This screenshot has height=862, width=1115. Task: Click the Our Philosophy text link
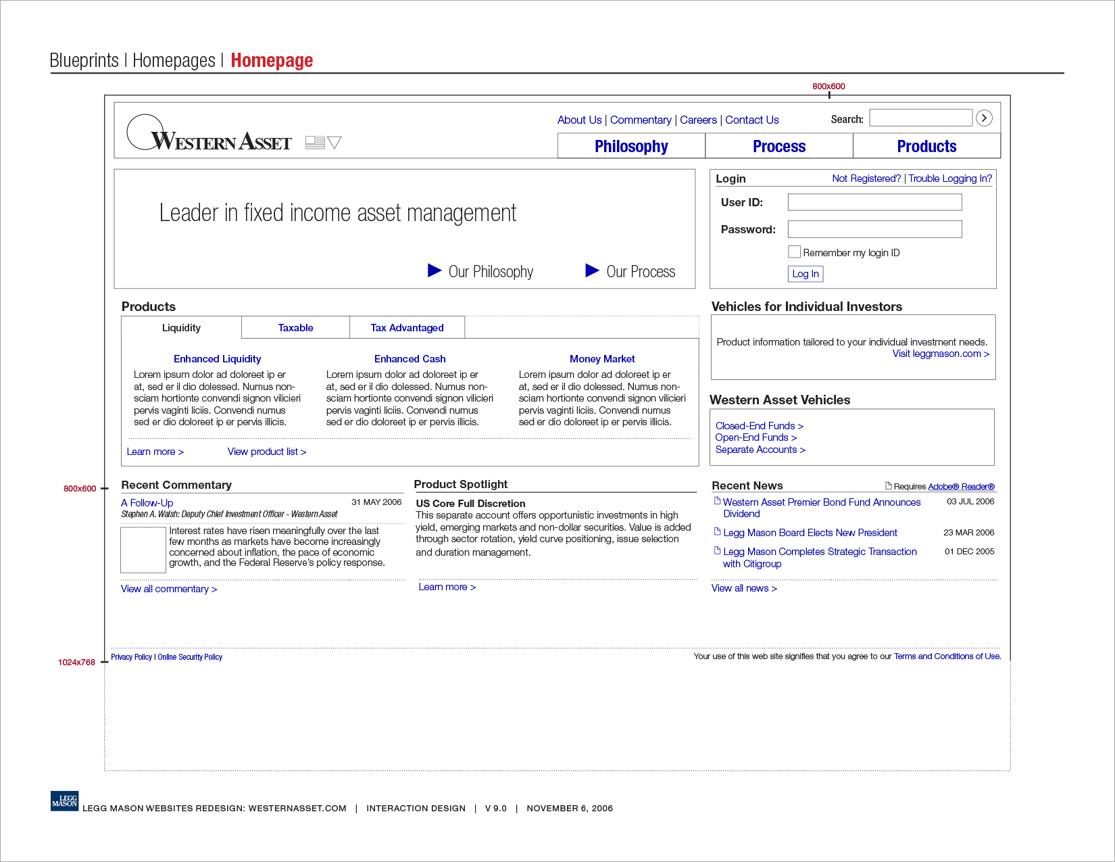point(491,271)
